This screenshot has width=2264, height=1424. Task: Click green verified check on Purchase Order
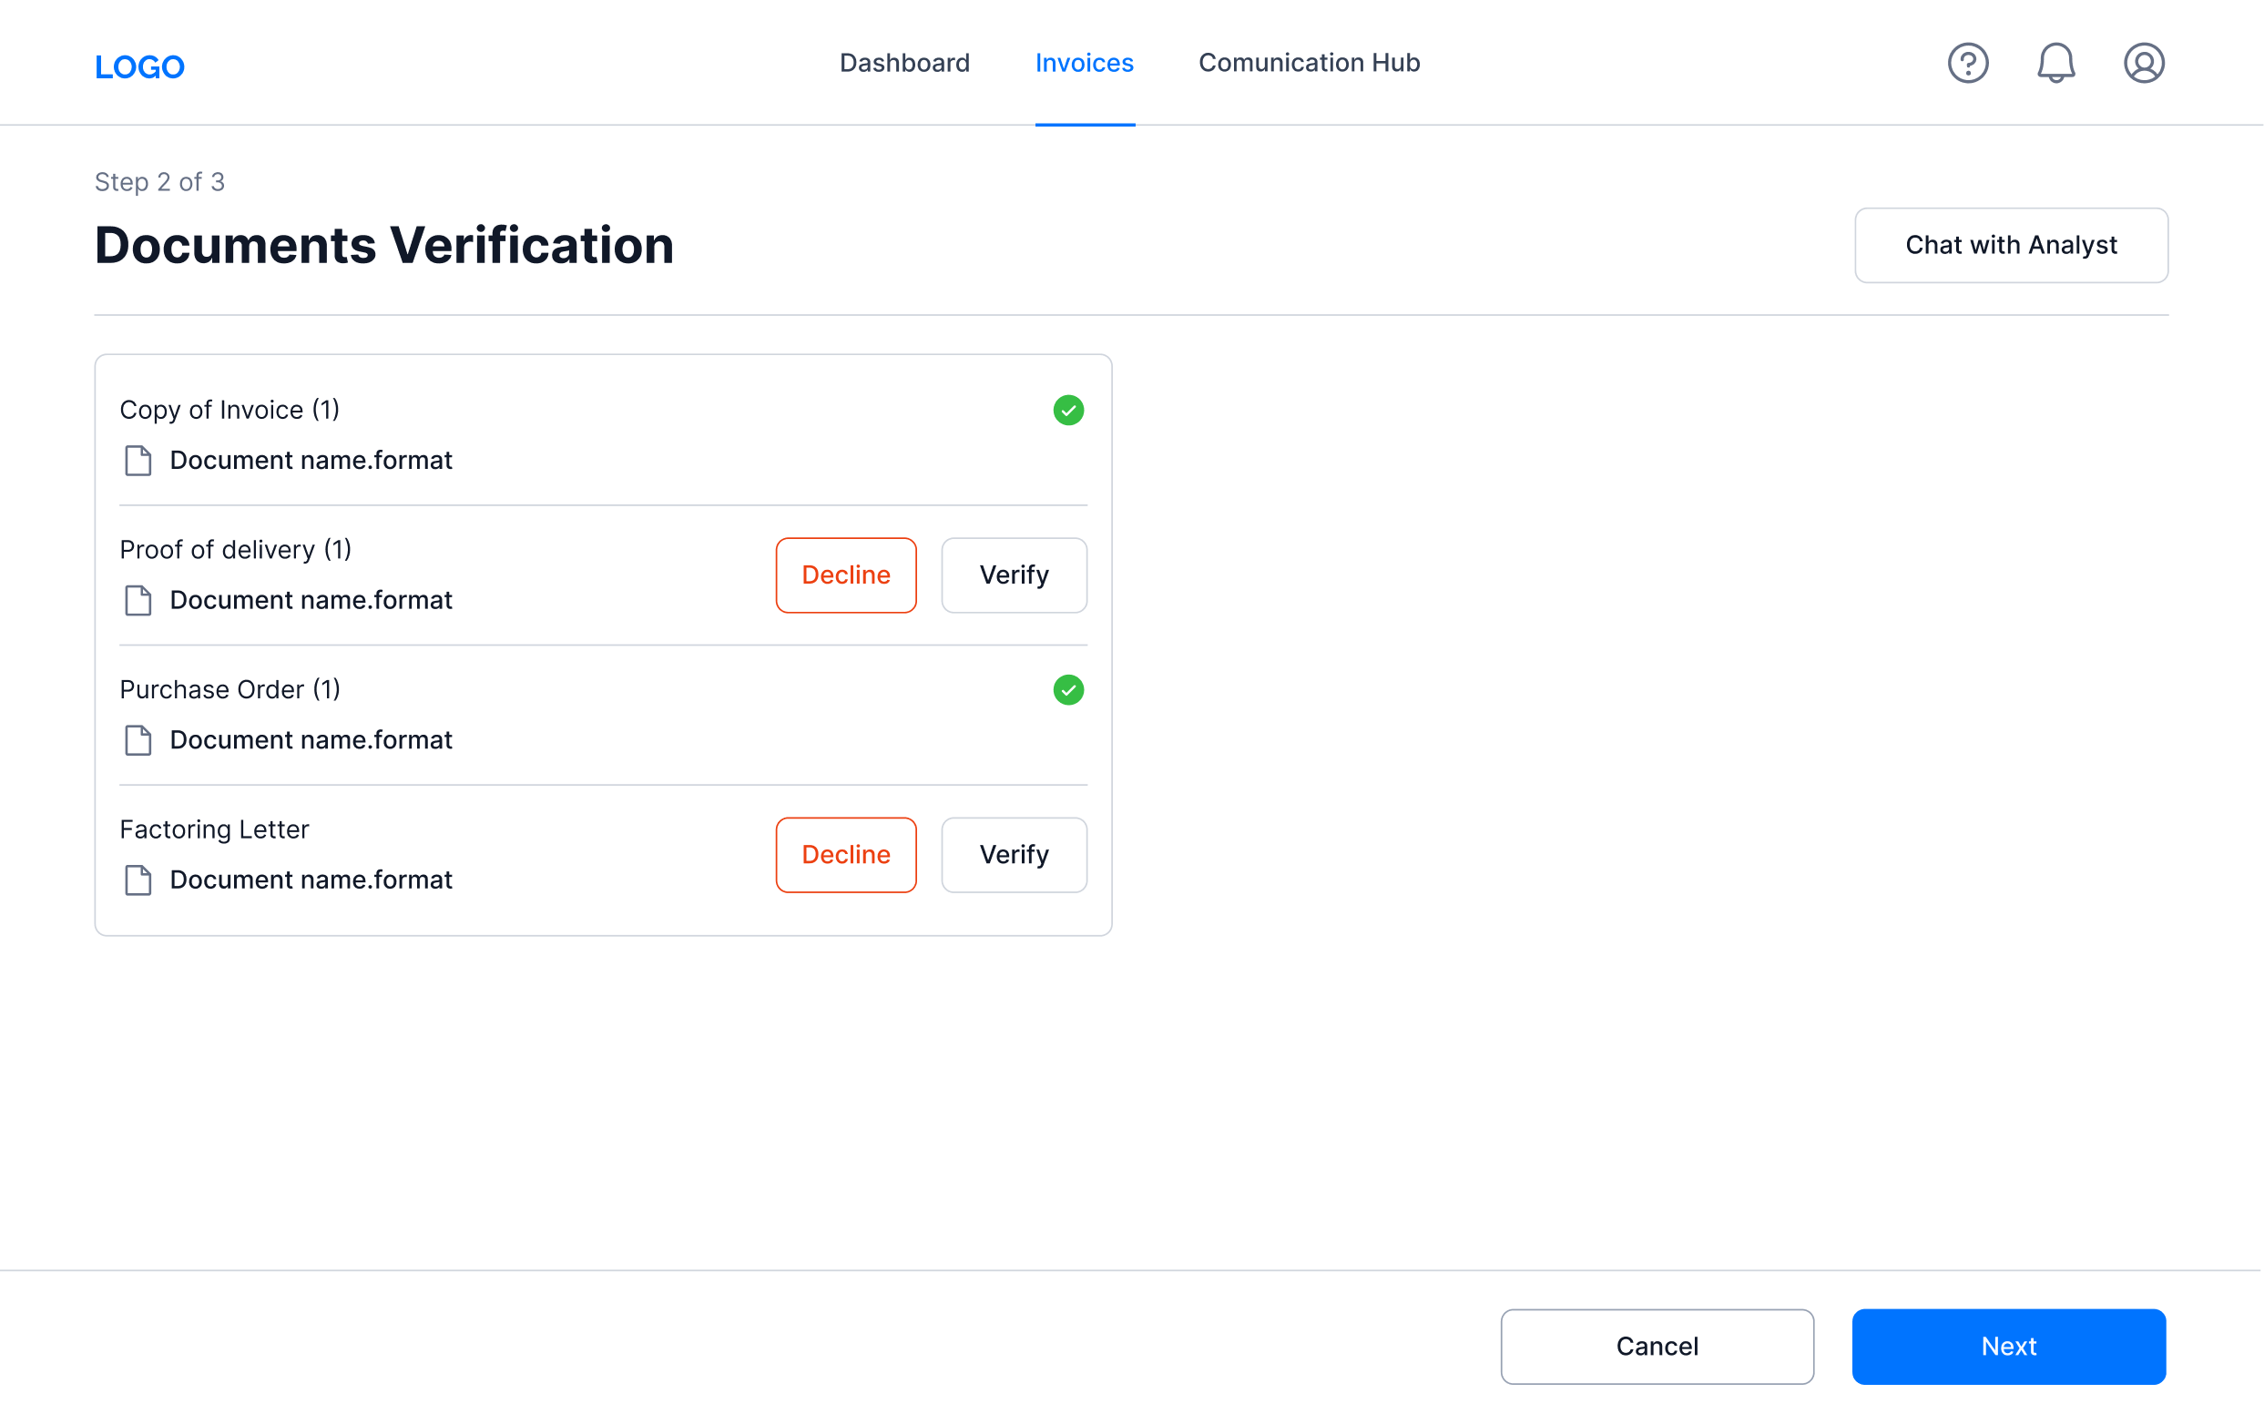1068,690
